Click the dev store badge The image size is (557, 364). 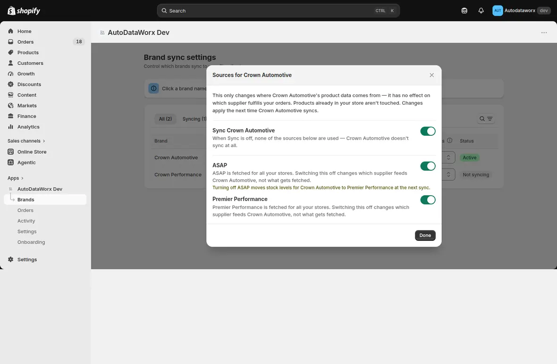(x=543, y=11)
